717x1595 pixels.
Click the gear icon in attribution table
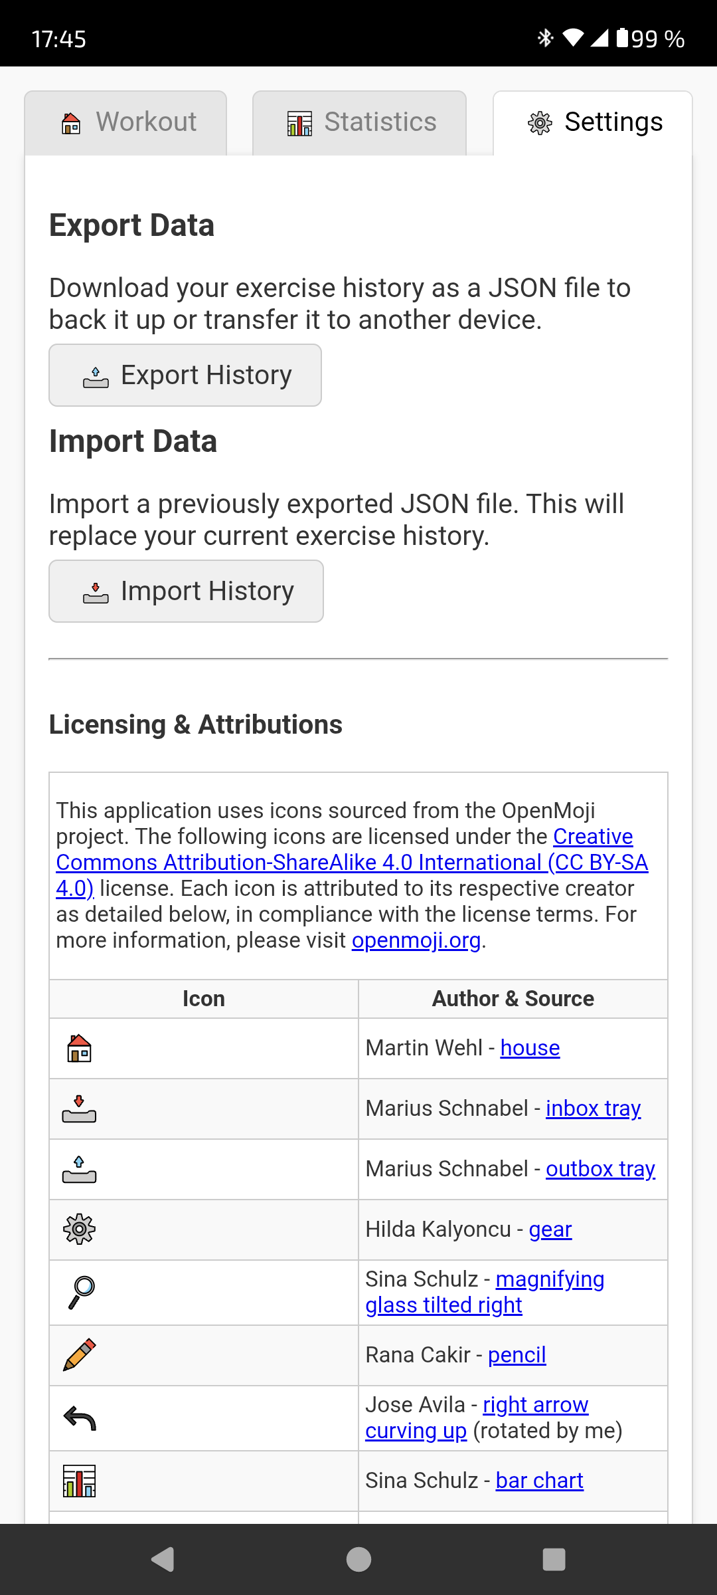79,1229
